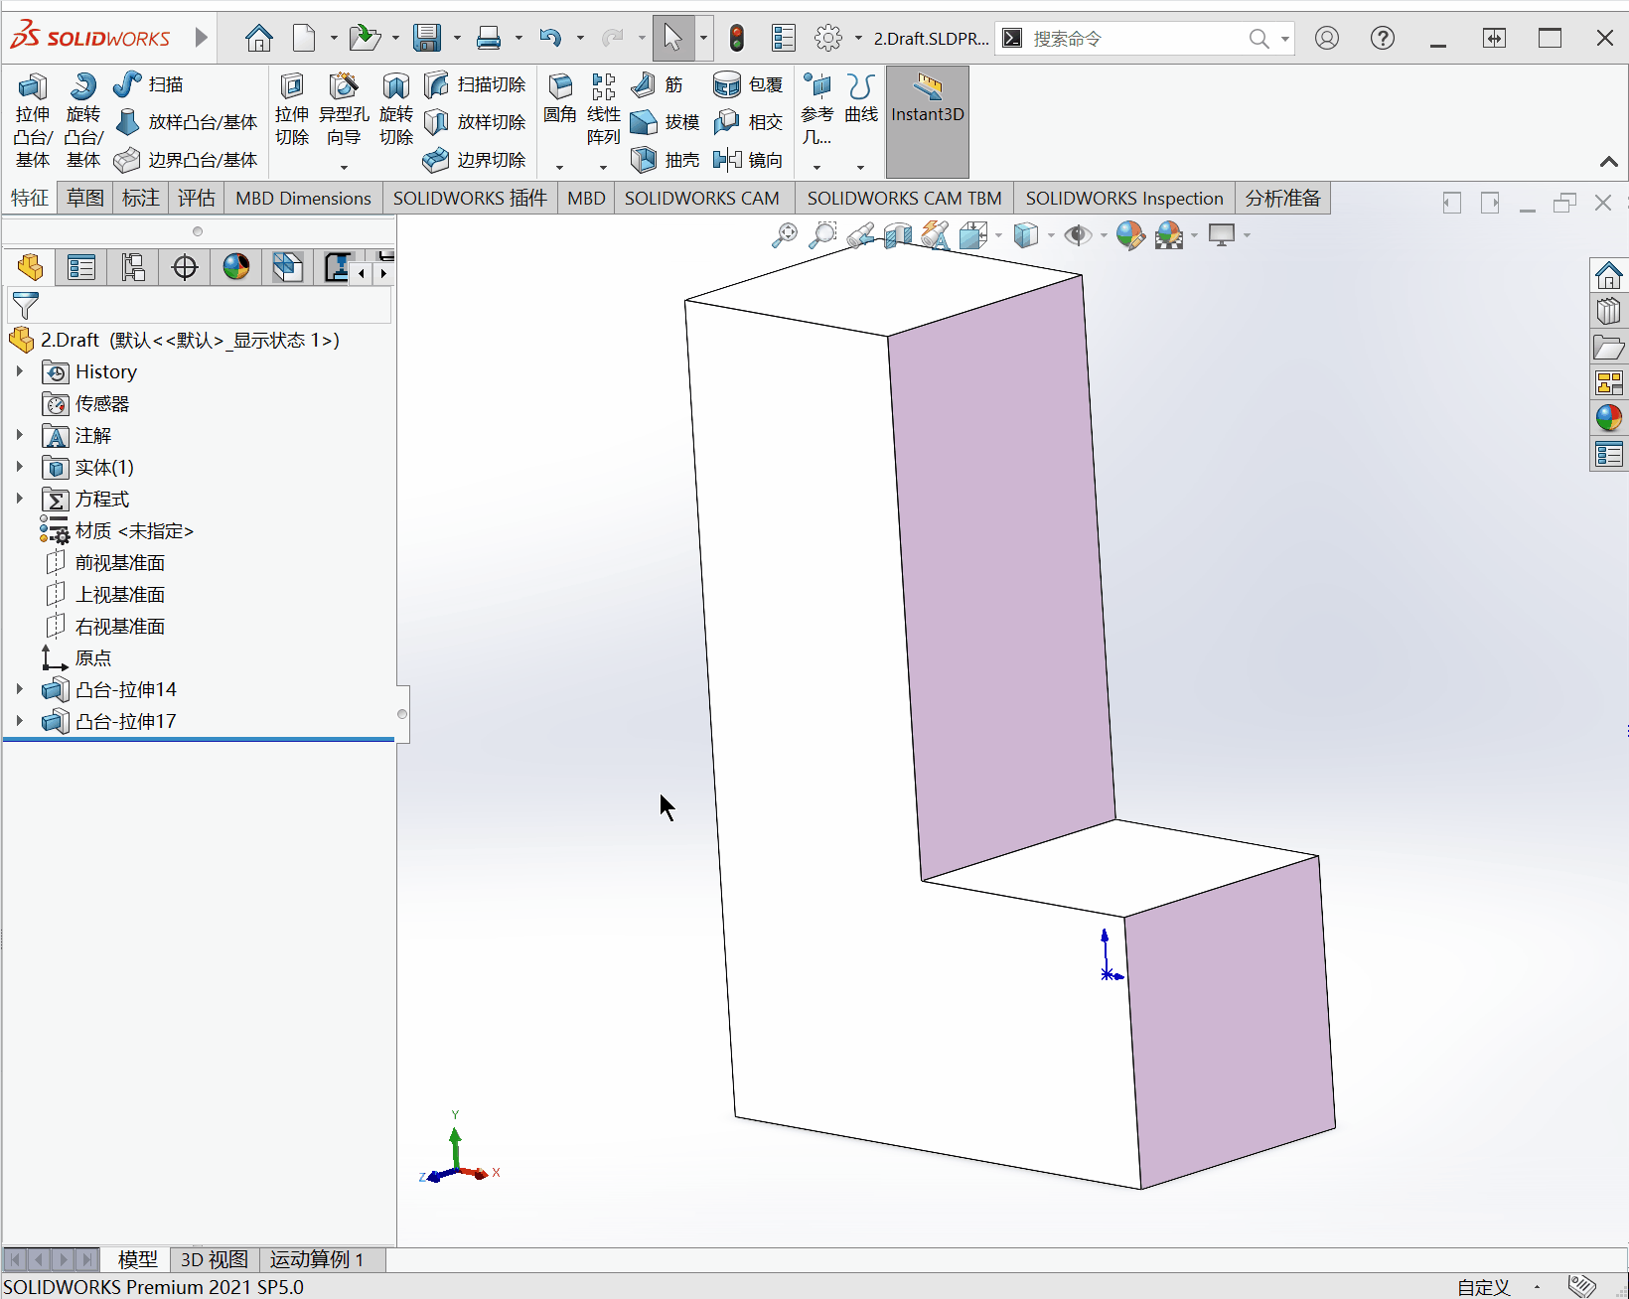
Task: Collapse the CommandManager ribbon chevron
Action: coord(1609,162)
